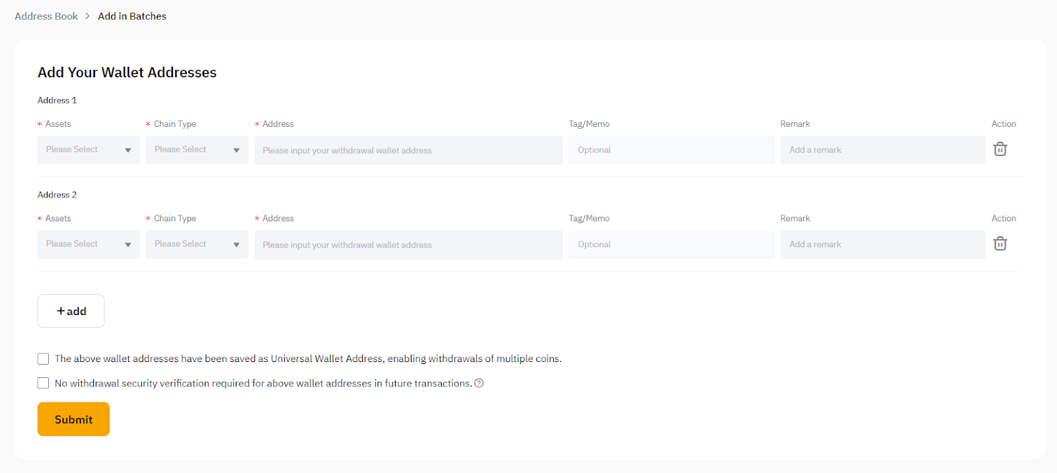
Task: Tick No withdrawal security verification checkbox
Action: click(44, 383)
